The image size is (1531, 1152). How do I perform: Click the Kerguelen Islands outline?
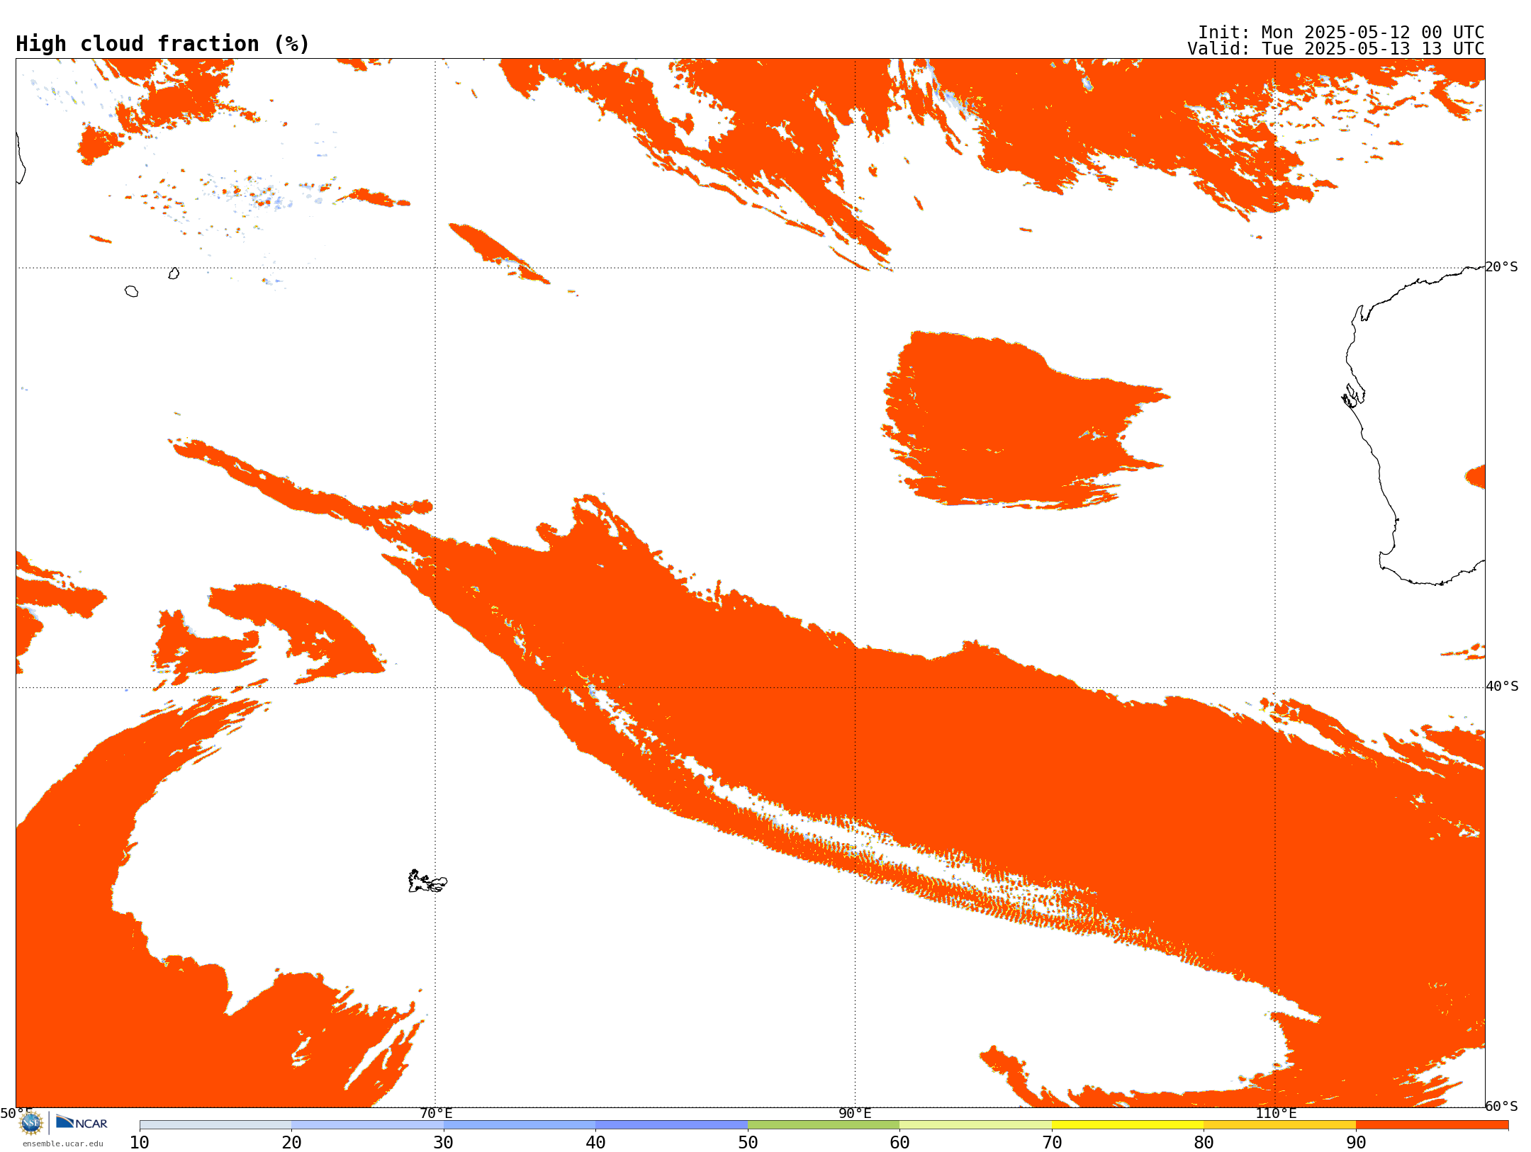coord(427,881)
